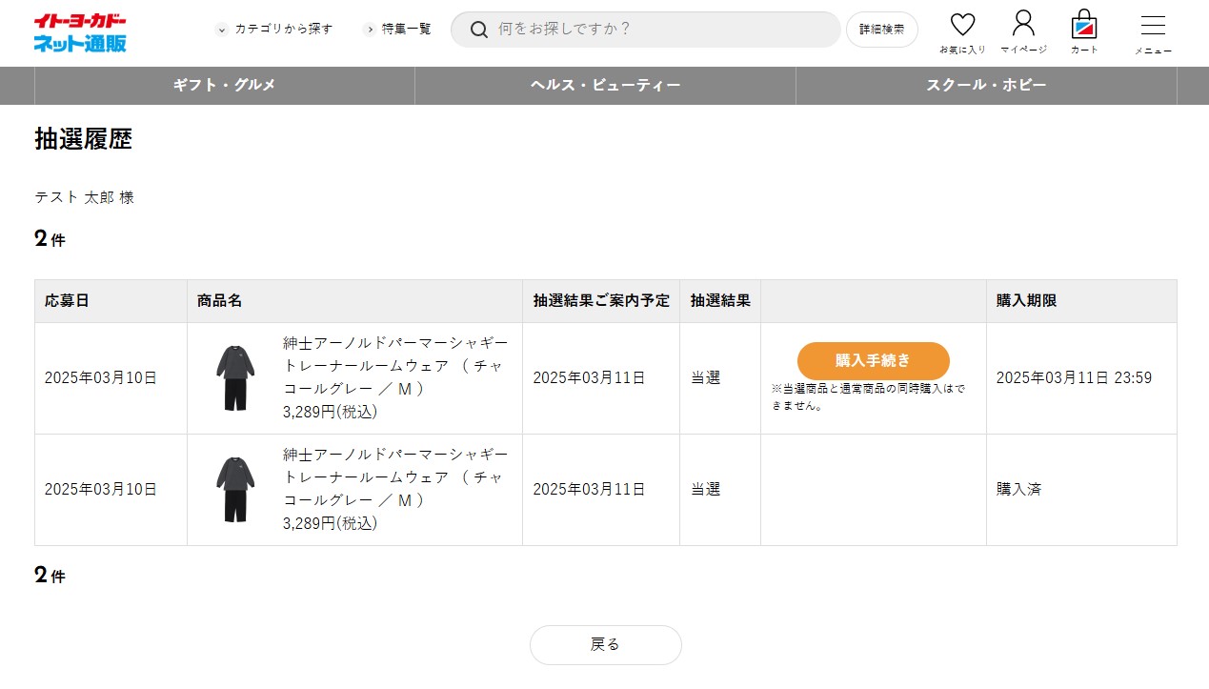The height and width of the screenshot is (689, 1209).
Task: Focus the 何をお探しですか search field
Action: coord(657,30)
